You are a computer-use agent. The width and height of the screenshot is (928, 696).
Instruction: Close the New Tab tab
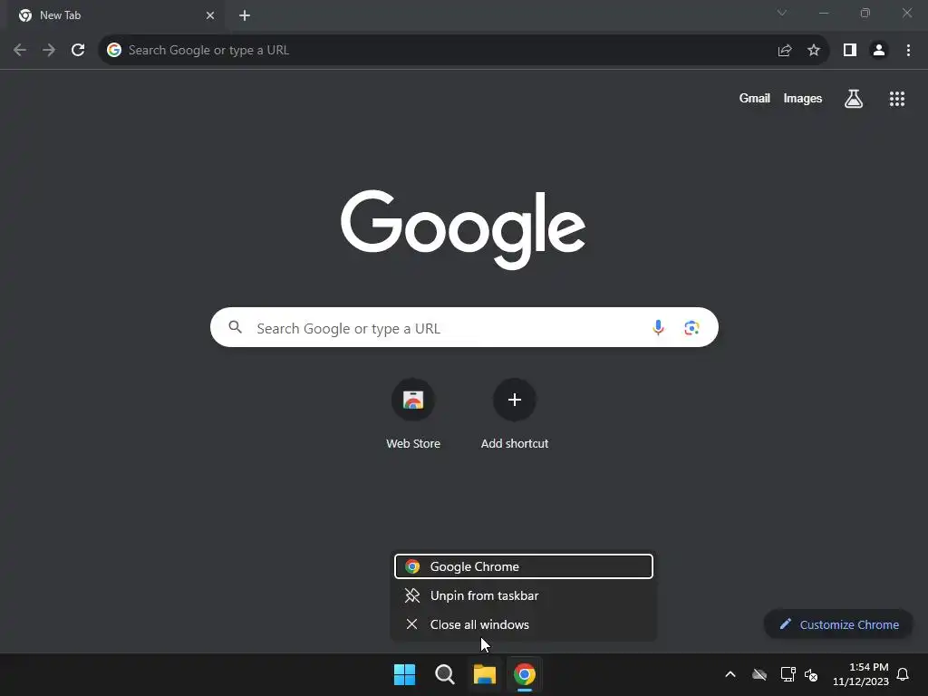[210, 16]
